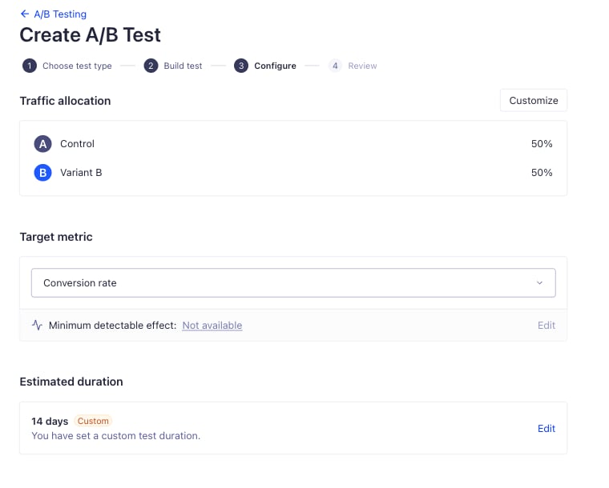
Task: Click the Estimated duration heading
Action: pyautogui.click(x=71, y=382)
